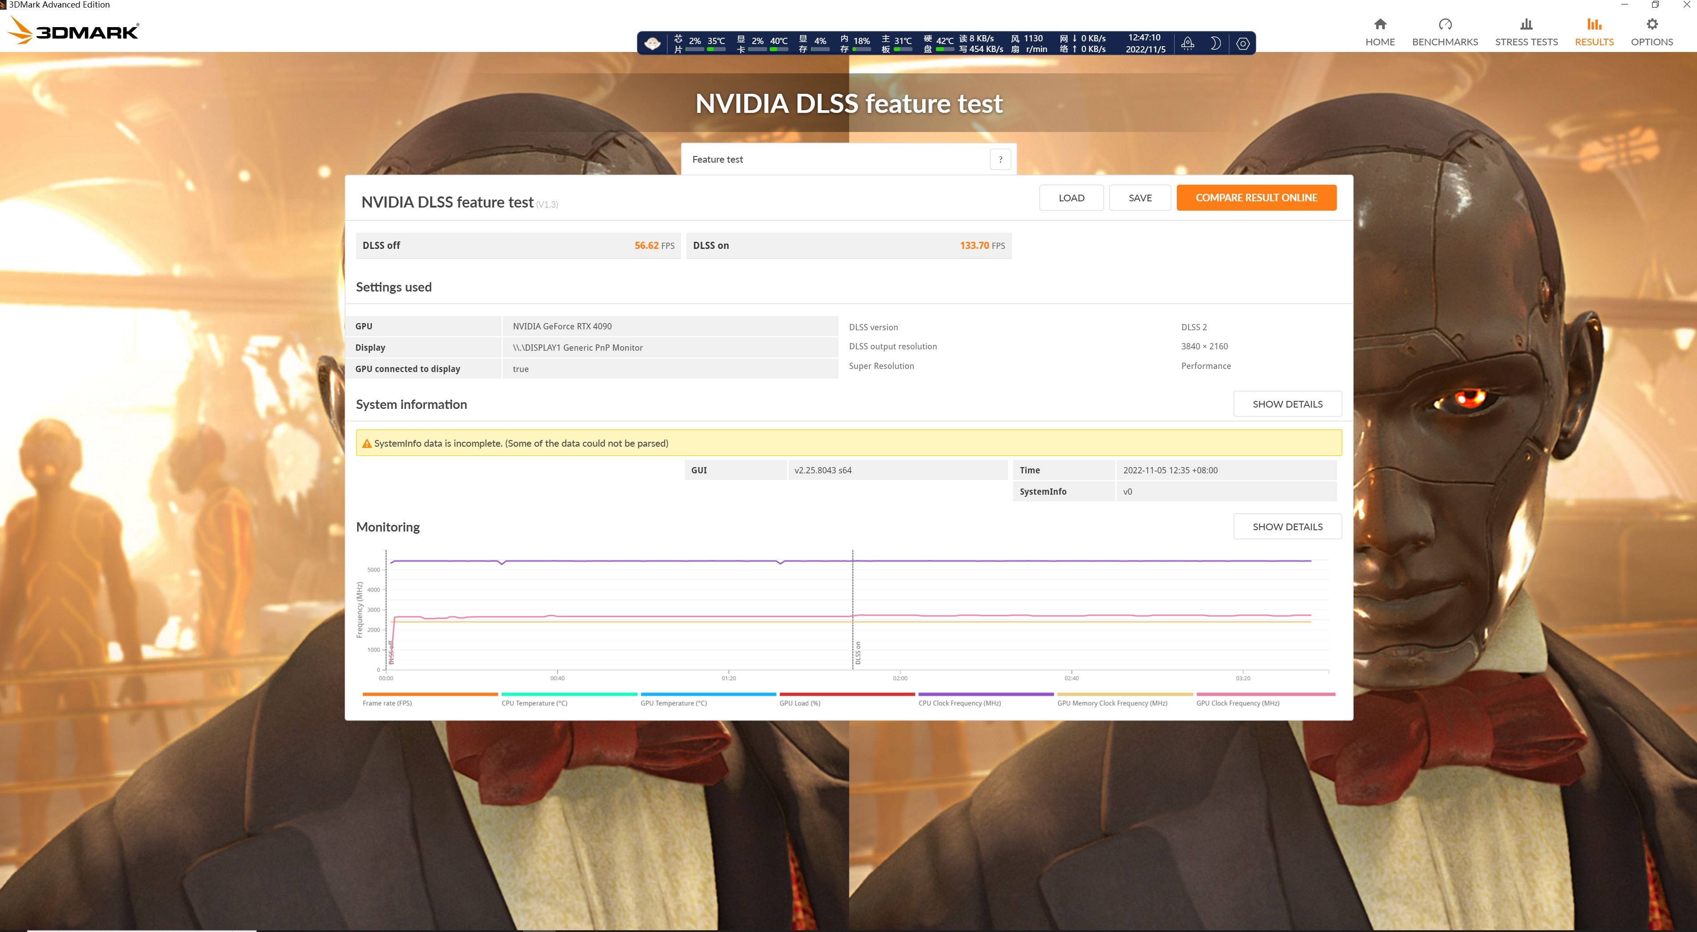Image resolution: width=1697 pixels, height=932 pixels.
Task: Click the Time value 2022-11-05 12:35
Action: [x=1170, y=470]
